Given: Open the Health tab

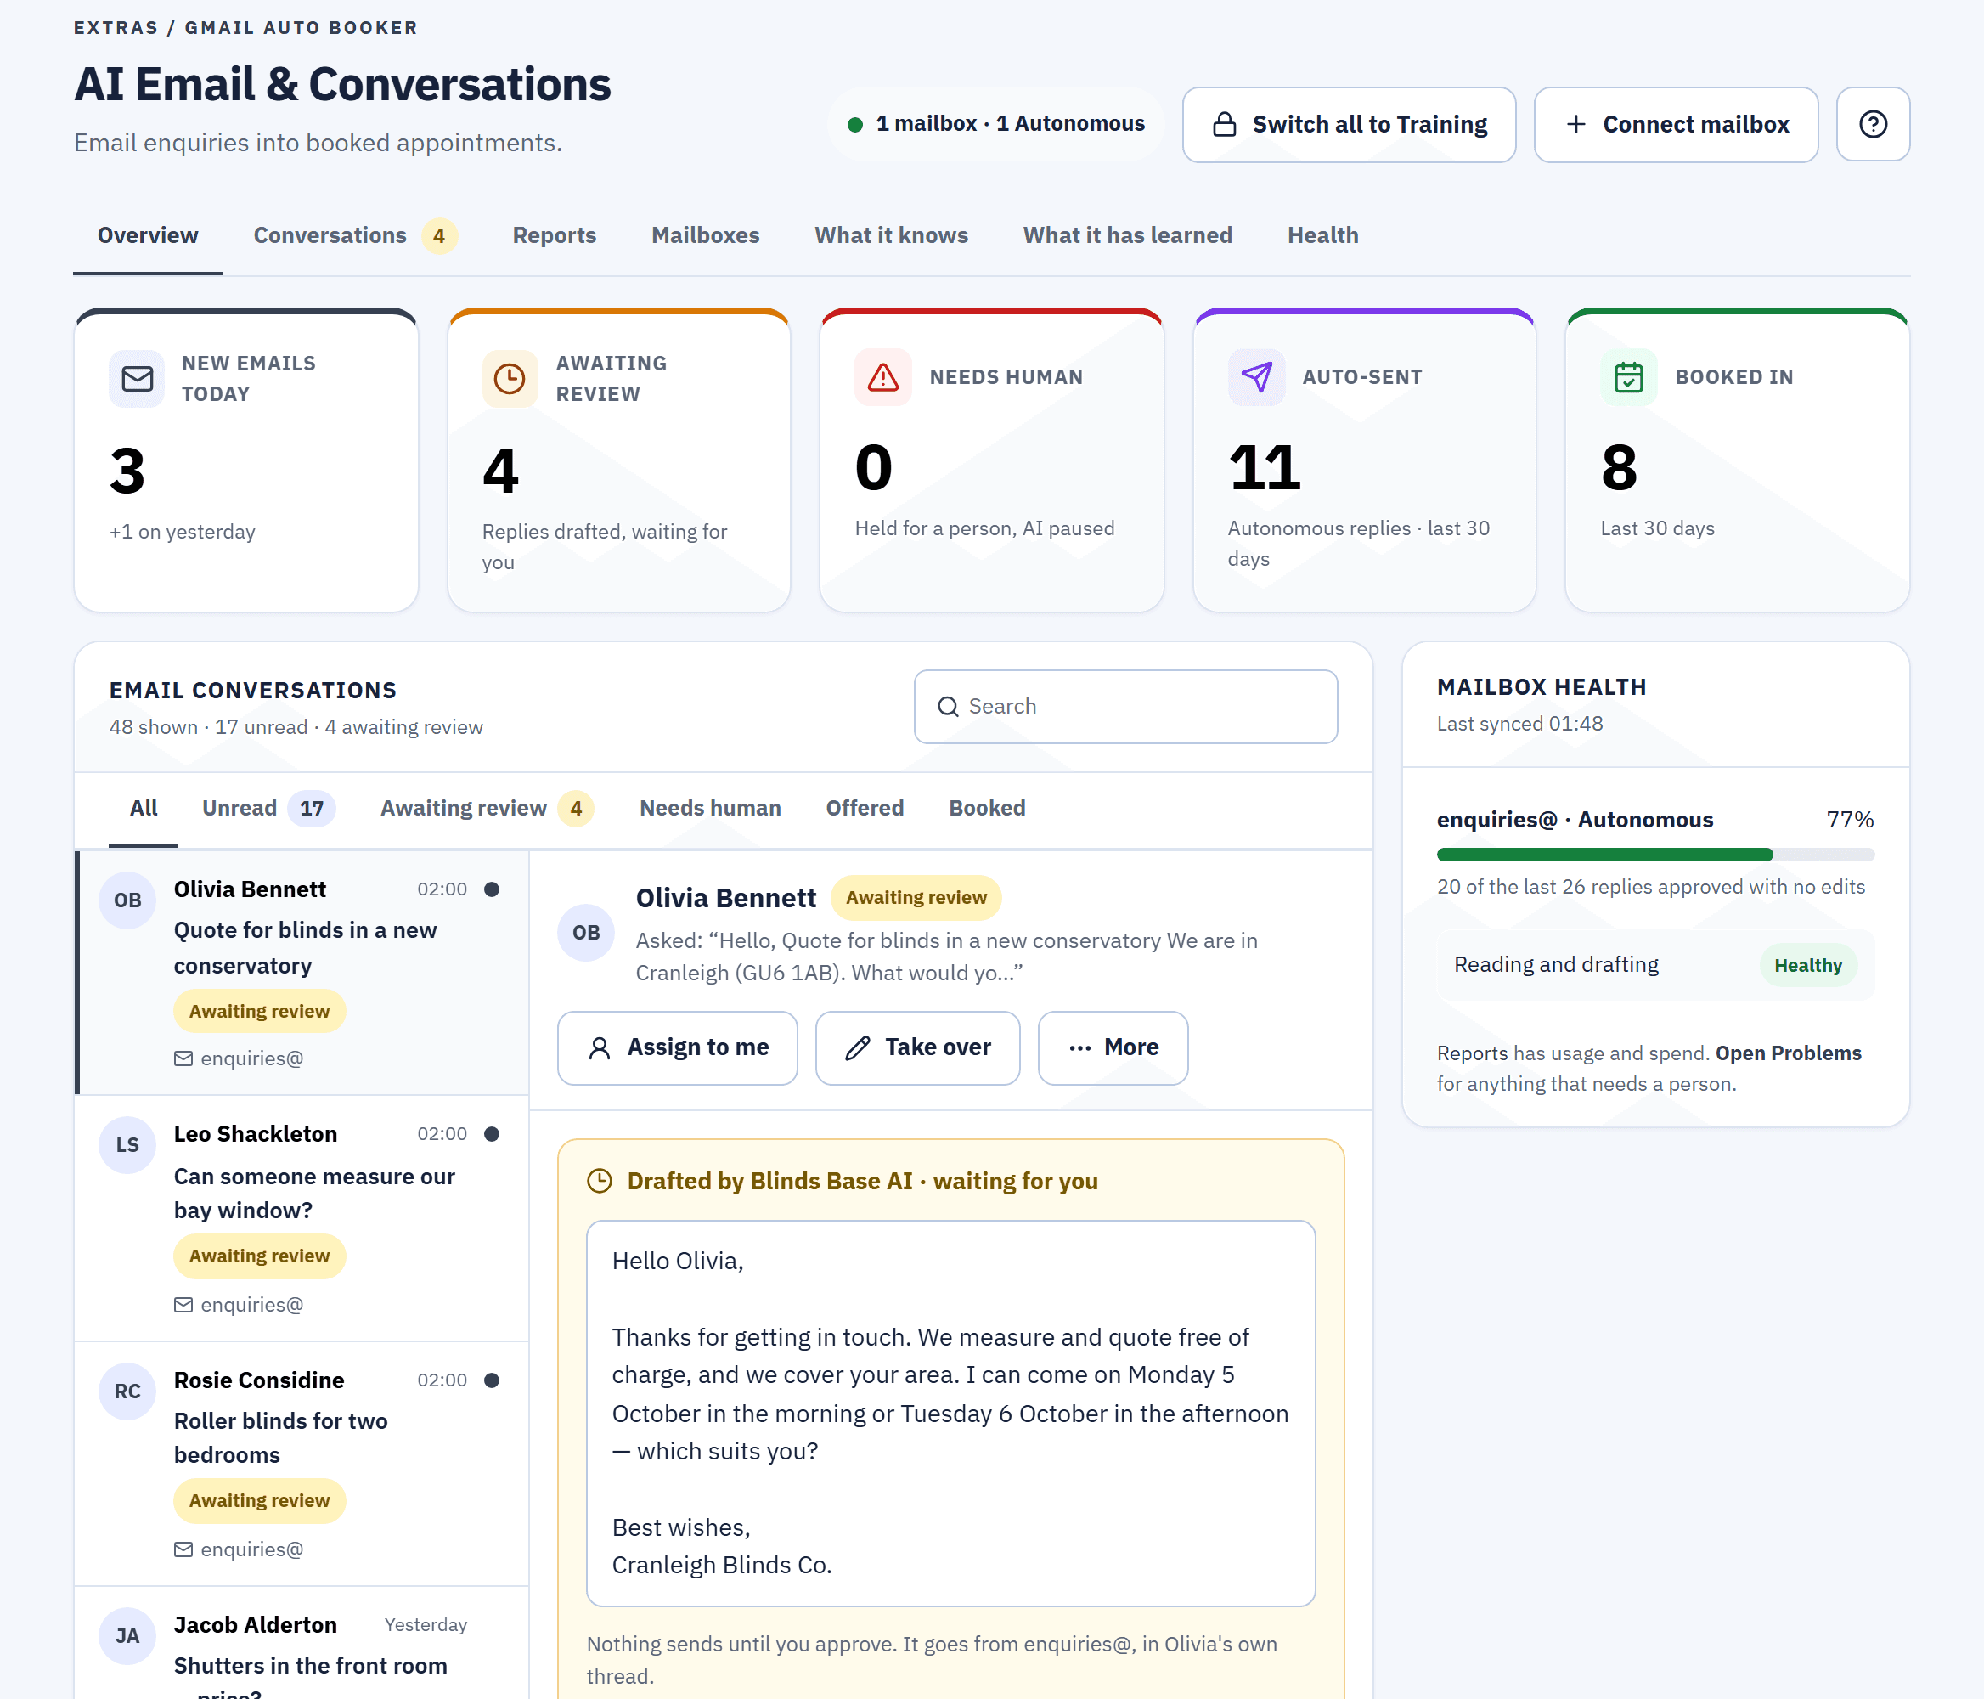Looking at the screenshot, I should coord(1322,235).
